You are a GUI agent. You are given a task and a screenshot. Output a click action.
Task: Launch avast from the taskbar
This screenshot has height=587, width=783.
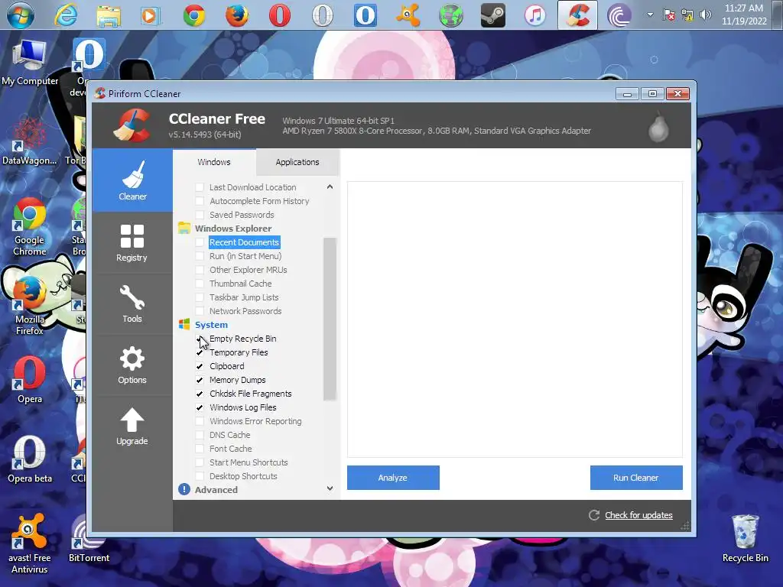(x=408, y=15)
